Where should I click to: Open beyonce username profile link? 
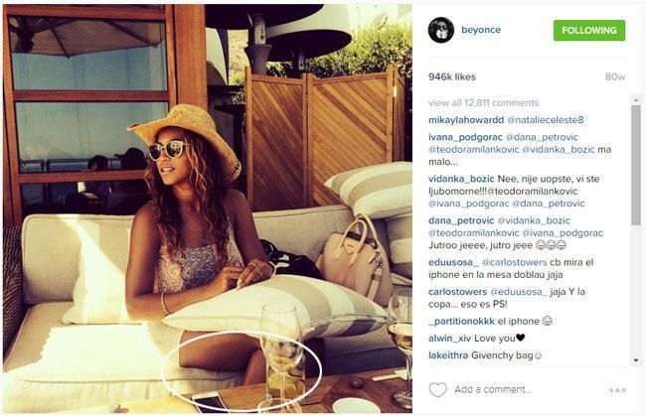(481, 30)
